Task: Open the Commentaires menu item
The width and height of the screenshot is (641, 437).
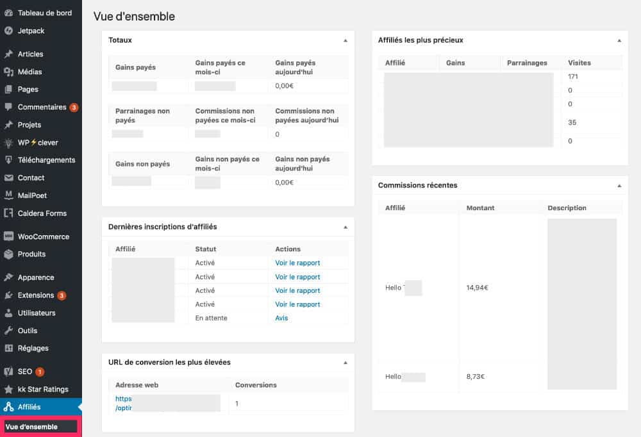Action: [42, 107]
